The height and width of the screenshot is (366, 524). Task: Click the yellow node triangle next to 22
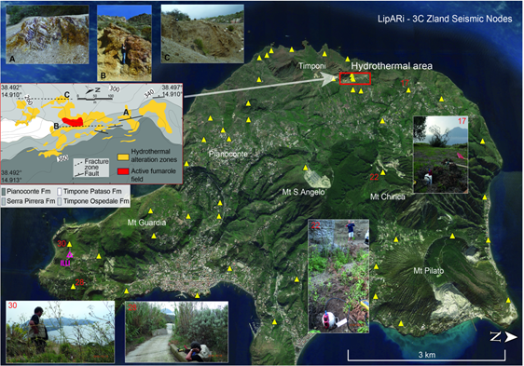[x=382, y=172]
